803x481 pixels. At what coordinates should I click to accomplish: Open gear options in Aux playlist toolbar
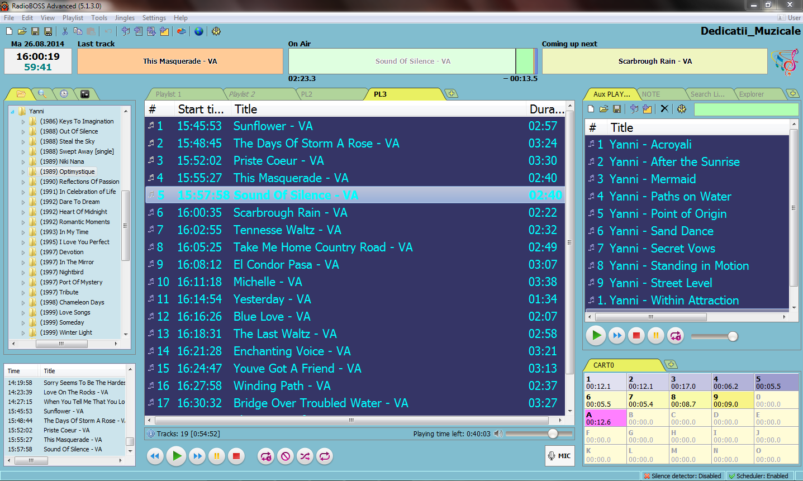pos(682,109)
